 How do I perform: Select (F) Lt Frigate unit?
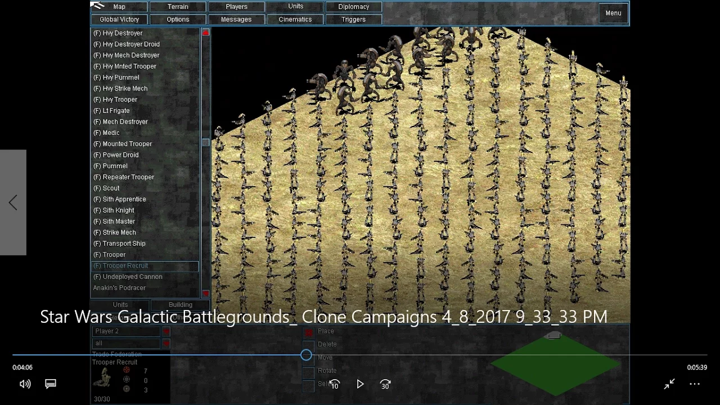[x=145, y=111]
